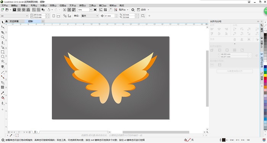
Task: Click the Zoom navigator icon bottom-right
Action: [x=207, y=132]
